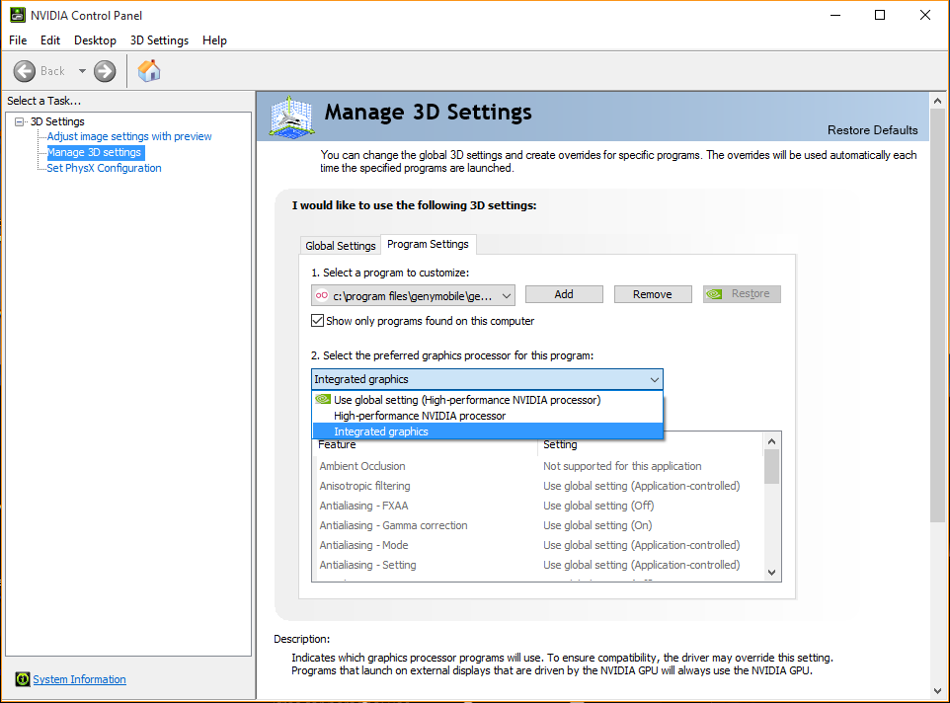Open the 3D Settings menu
The image size is (950, 703).
[159, 40]
